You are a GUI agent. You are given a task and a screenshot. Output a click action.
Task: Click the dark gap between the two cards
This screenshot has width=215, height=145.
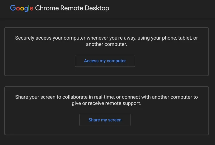tap(106, 81)
